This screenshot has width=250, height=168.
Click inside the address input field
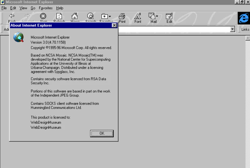[174, 29]
